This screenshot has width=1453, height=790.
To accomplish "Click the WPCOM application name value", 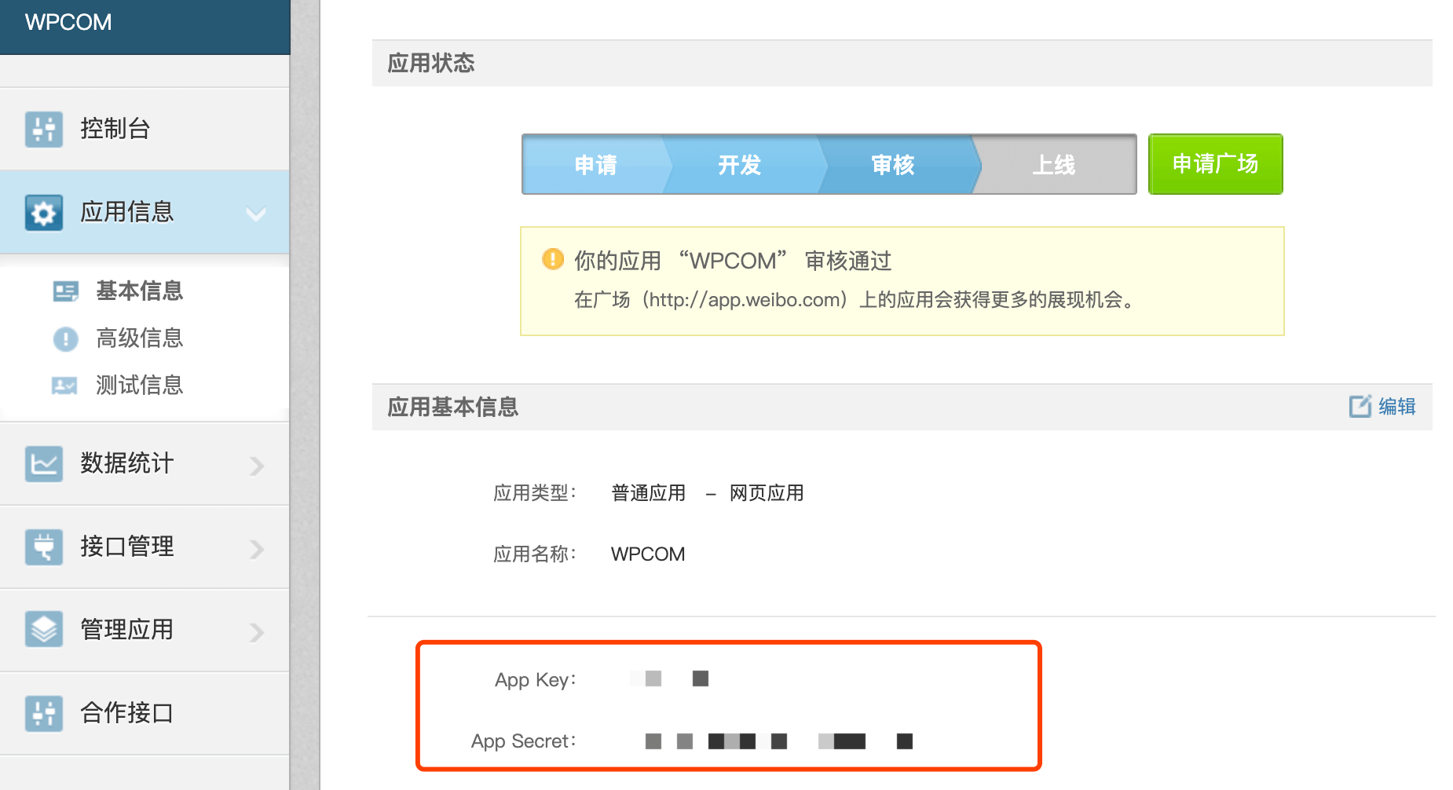I will coord(648,554).
